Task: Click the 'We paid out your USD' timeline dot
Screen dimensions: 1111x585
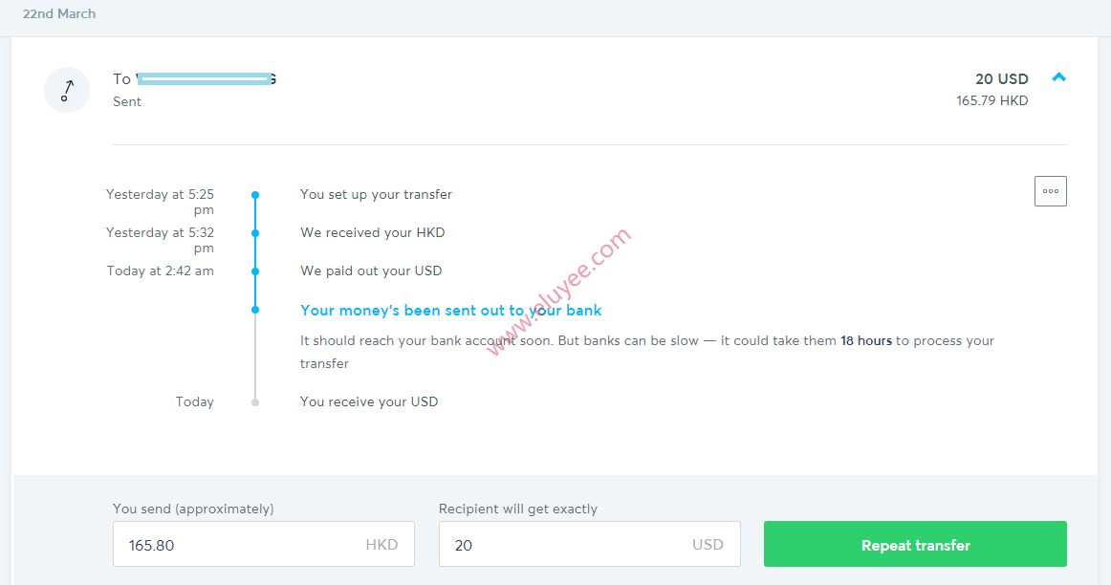Action: pos(255,271)
